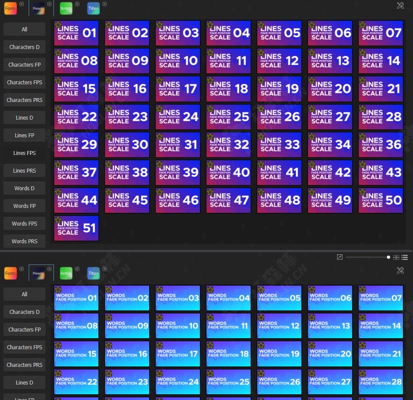The image size is (413, 400).
Task: Apply Lines Scale 10 preset thumbnail
Action: 178,61
